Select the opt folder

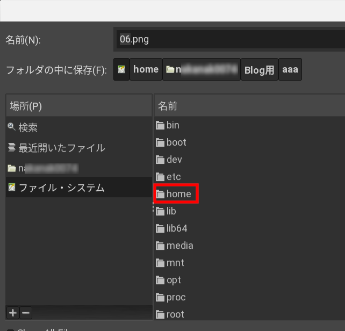point(168,280)
